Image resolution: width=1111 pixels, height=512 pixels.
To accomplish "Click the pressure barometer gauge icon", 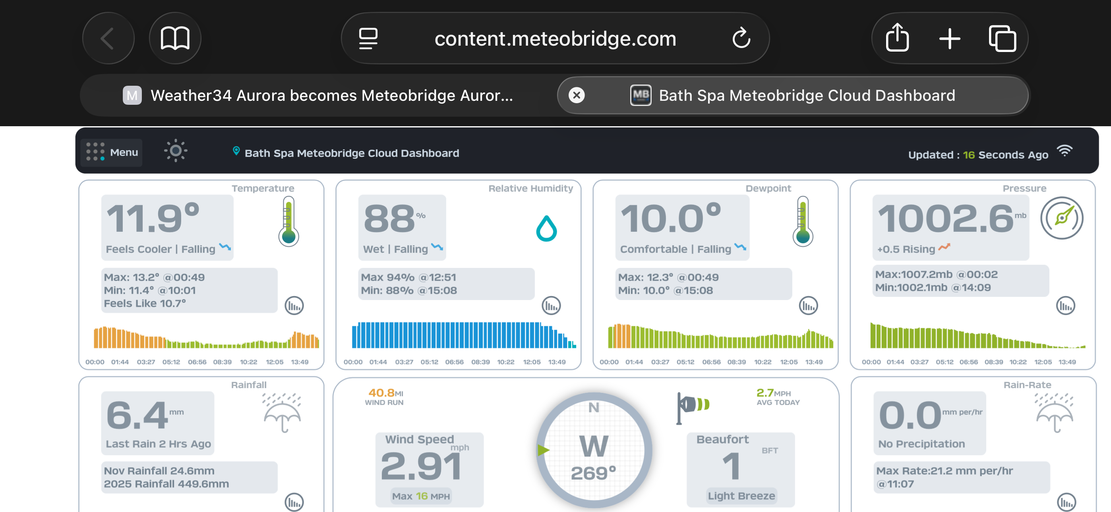I will (x=1061, y=218).
